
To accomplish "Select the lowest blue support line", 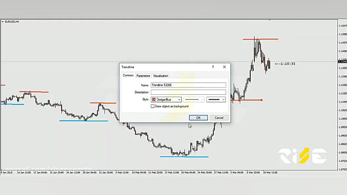I will tap(184, 157).
